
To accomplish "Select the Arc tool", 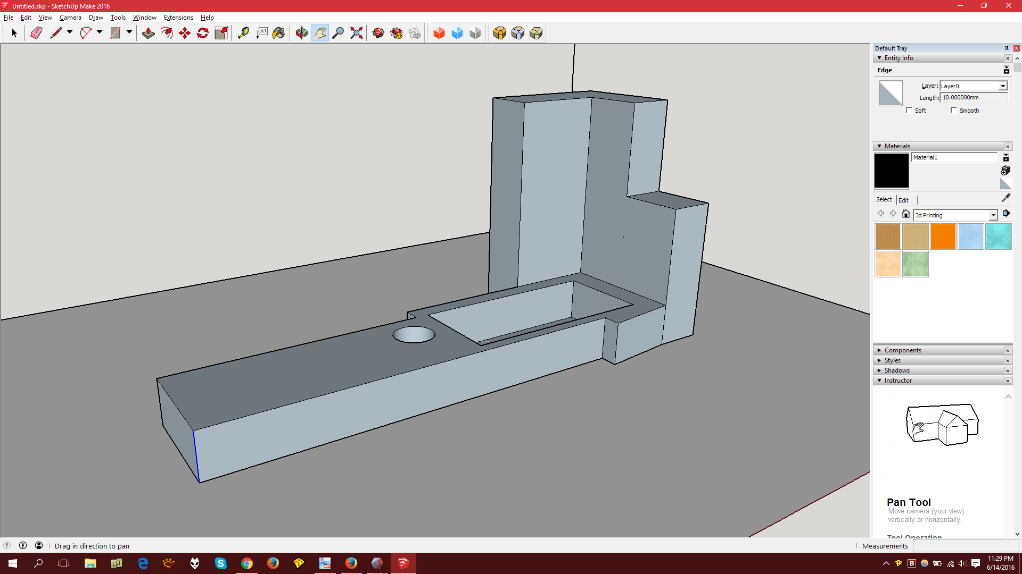I will click(86, 33).
